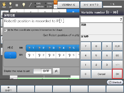Toggle Write coordinate system information checkbox
124x93 pixels.
5,30
